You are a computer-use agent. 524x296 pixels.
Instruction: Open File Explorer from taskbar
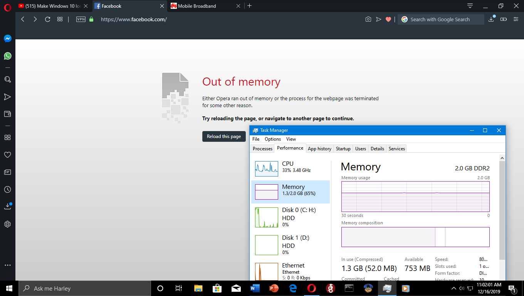pos(198,288)
